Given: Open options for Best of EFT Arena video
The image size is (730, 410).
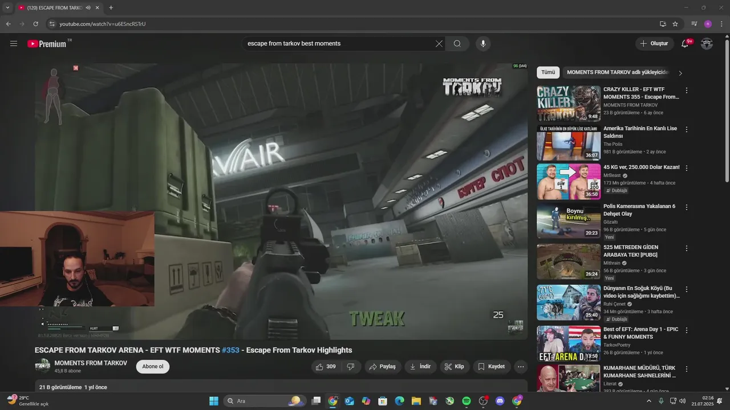Looking at the screenshot, I should 687,330.
